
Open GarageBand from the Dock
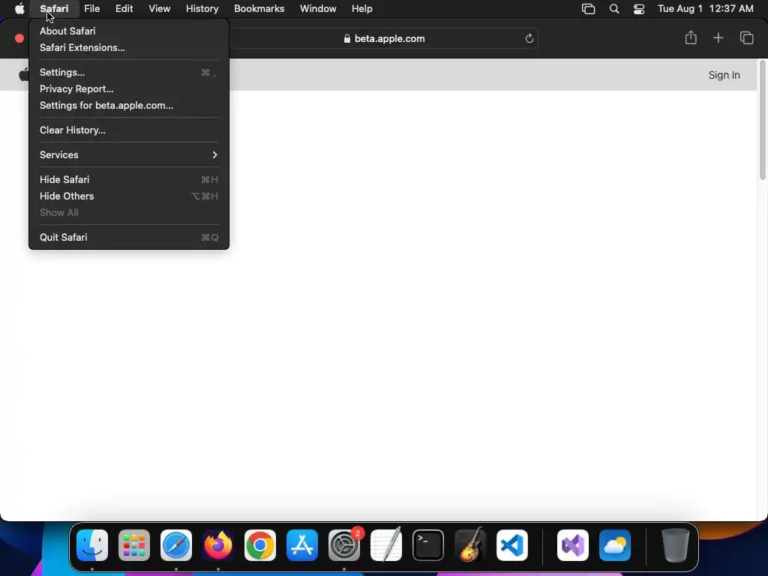coord(470,545)
